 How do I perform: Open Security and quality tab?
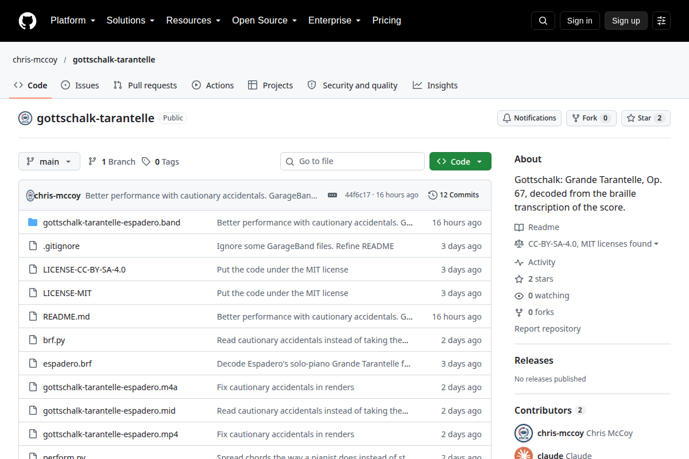353,85
